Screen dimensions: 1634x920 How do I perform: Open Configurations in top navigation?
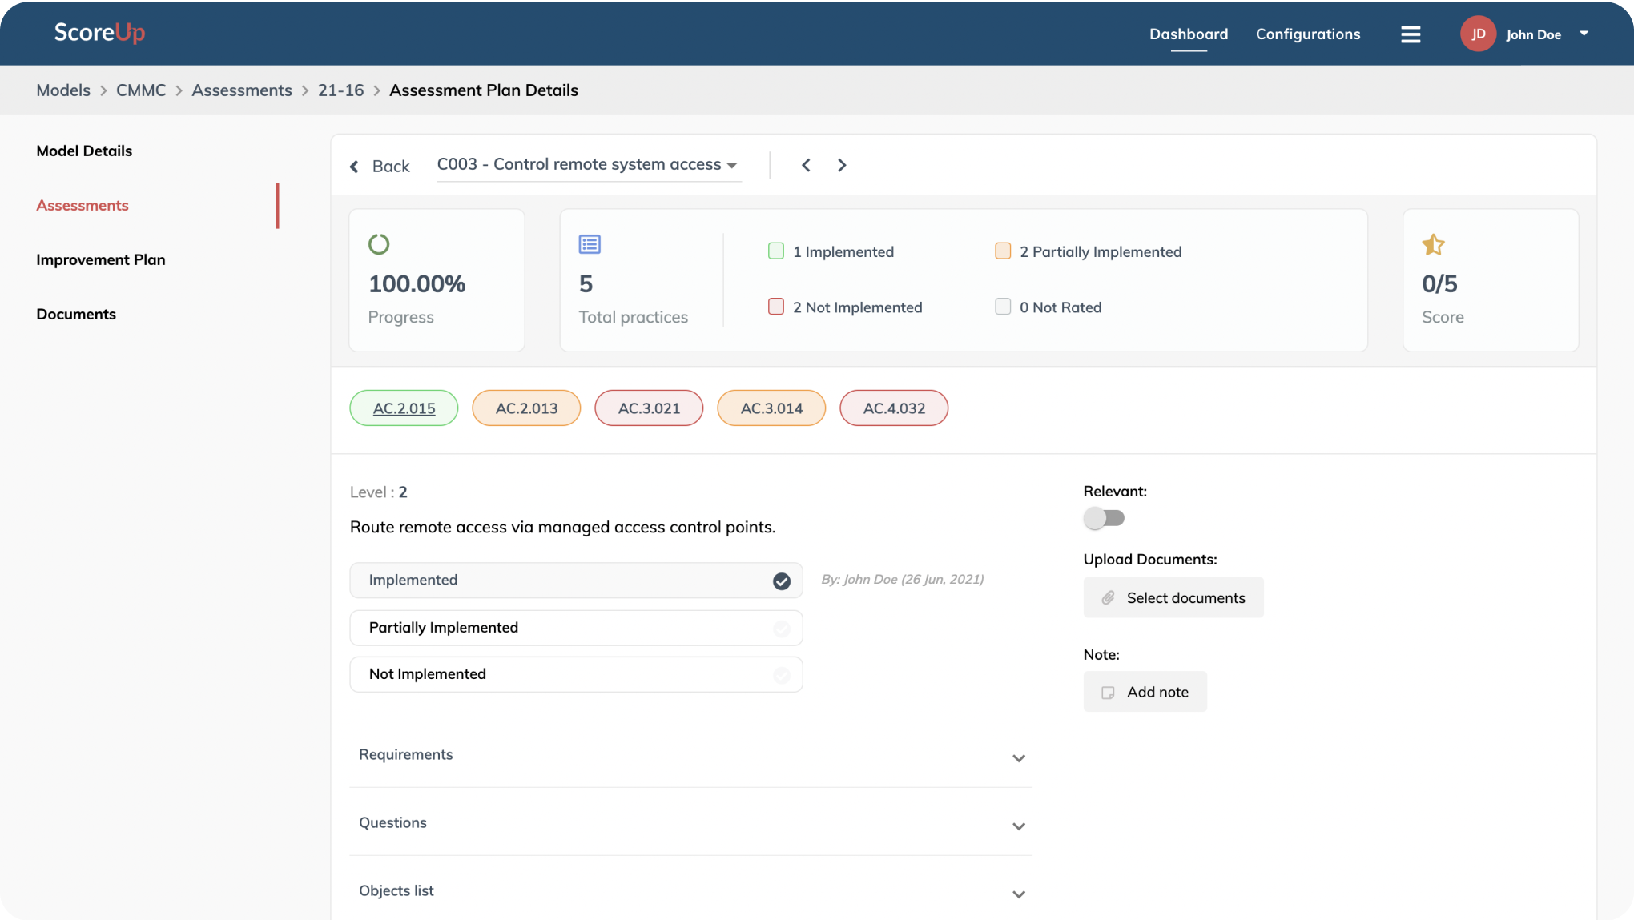[x=1307, y=34]
